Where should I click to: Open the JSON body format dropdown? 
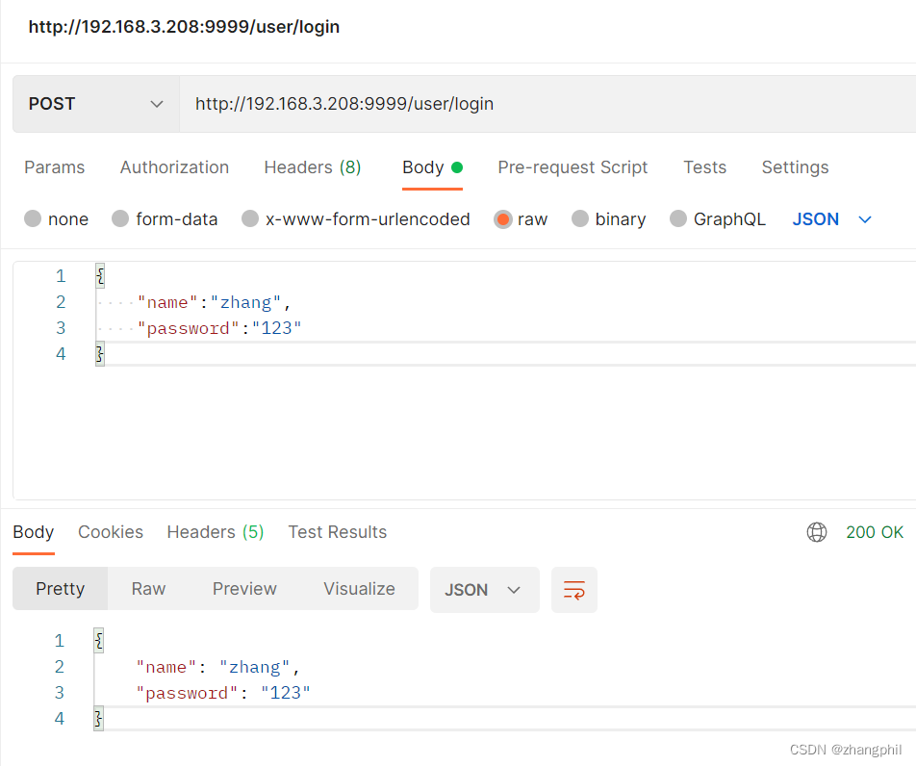[x=833, y=219]
